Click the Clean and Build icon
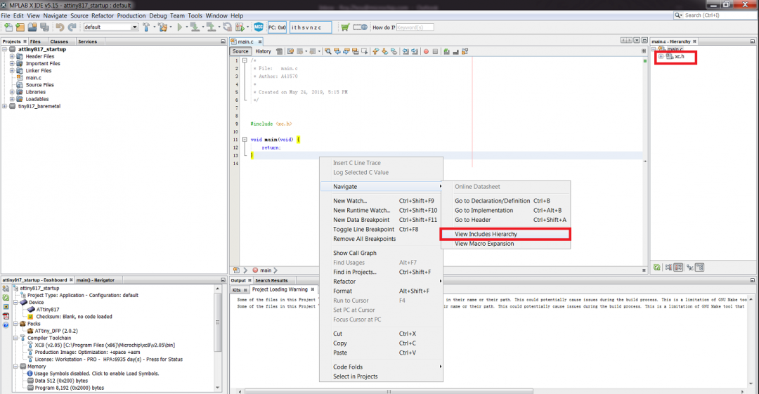 [162, 27]
